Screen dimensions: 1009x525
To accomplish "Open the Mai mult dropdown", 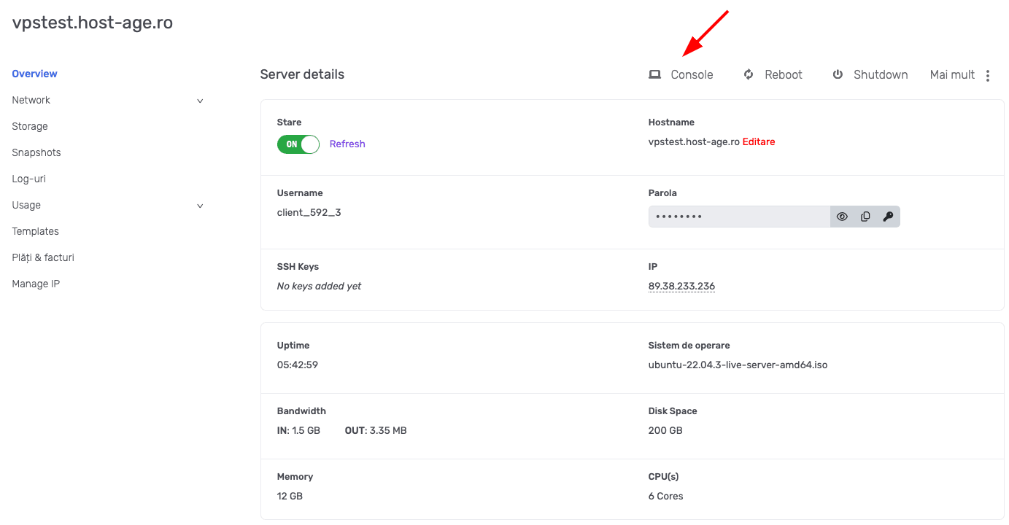I will pos(952,74).
